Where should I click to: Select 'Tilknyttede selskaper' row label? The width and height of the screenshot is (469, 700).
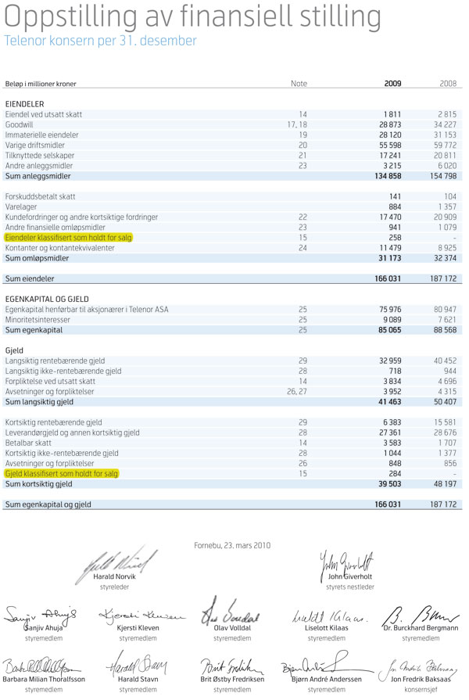tap(40, 156)
